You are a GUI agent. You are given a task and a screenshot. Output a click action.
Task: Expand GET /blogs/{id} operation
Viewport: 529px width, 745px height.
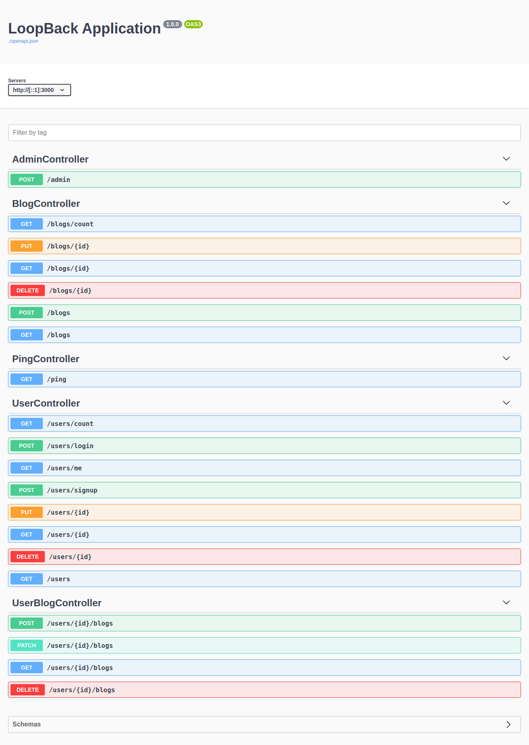click(x=264, y=268)
